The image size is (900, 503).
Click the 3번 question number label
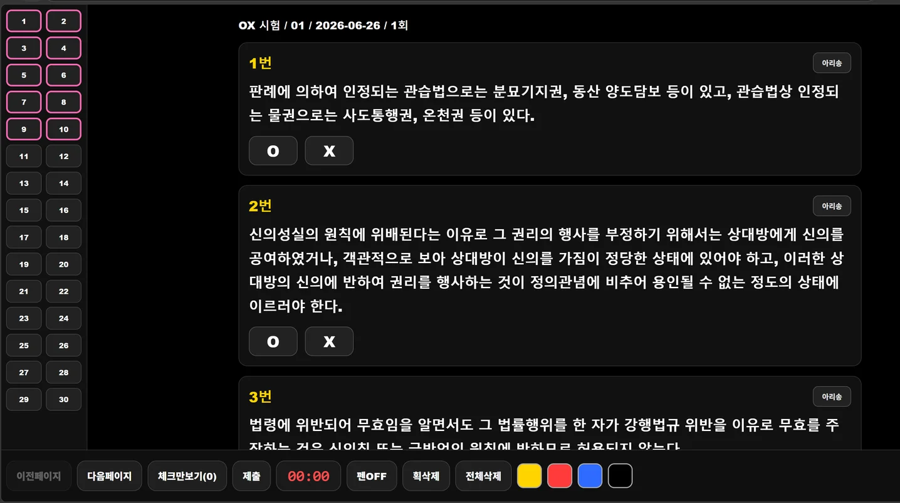pos(260,397)
